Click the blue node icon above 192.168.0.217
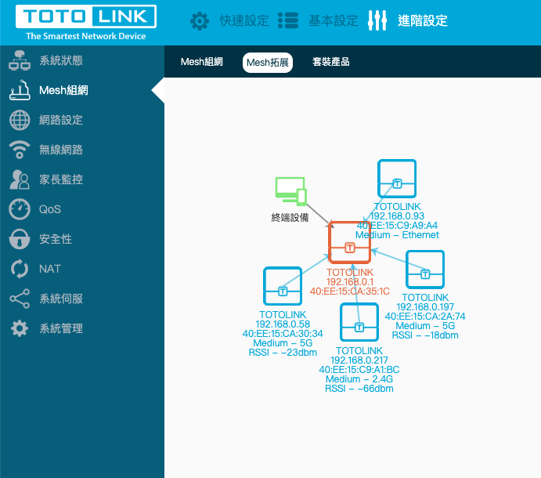 (359, 322)
